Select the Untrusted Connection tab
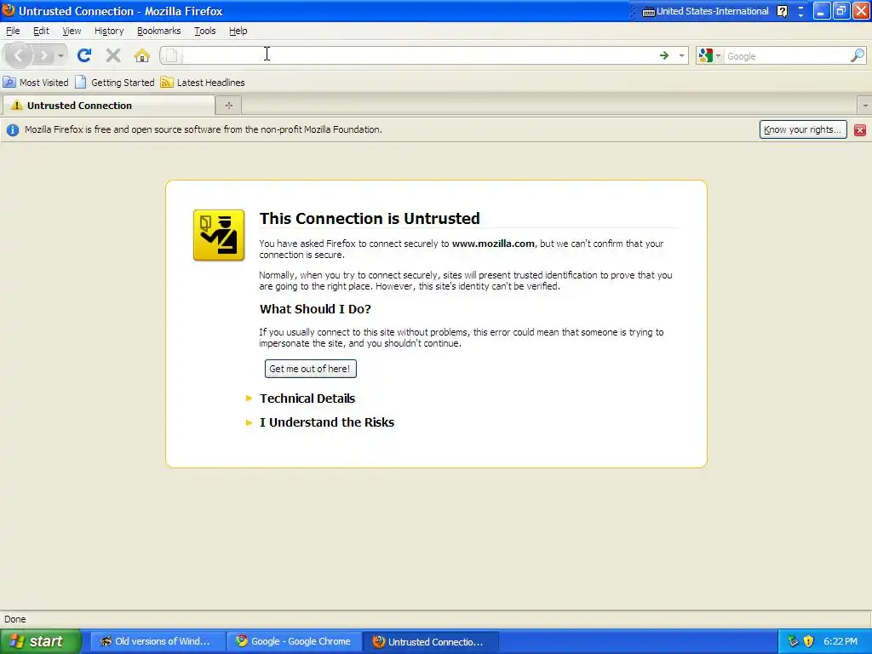Screen dimensions: 872x654 tap(108, 105)
